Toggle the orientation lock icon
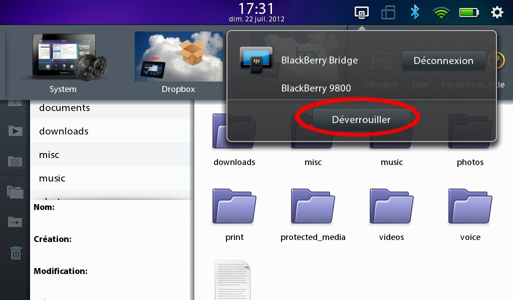The image size is (513, 300). coord(388,12)
